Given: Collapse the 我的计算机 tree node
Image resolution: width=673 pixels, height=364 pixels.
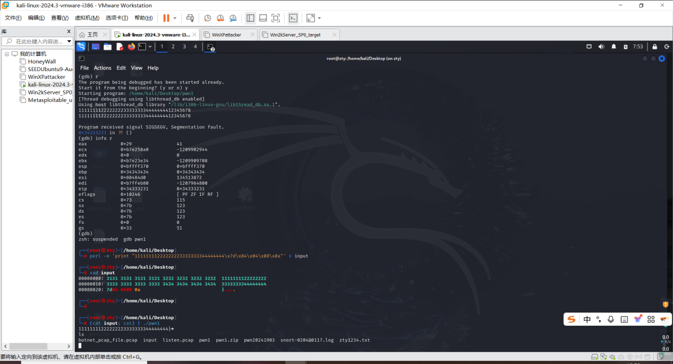Looking at the screenshot, I should 7,54.
